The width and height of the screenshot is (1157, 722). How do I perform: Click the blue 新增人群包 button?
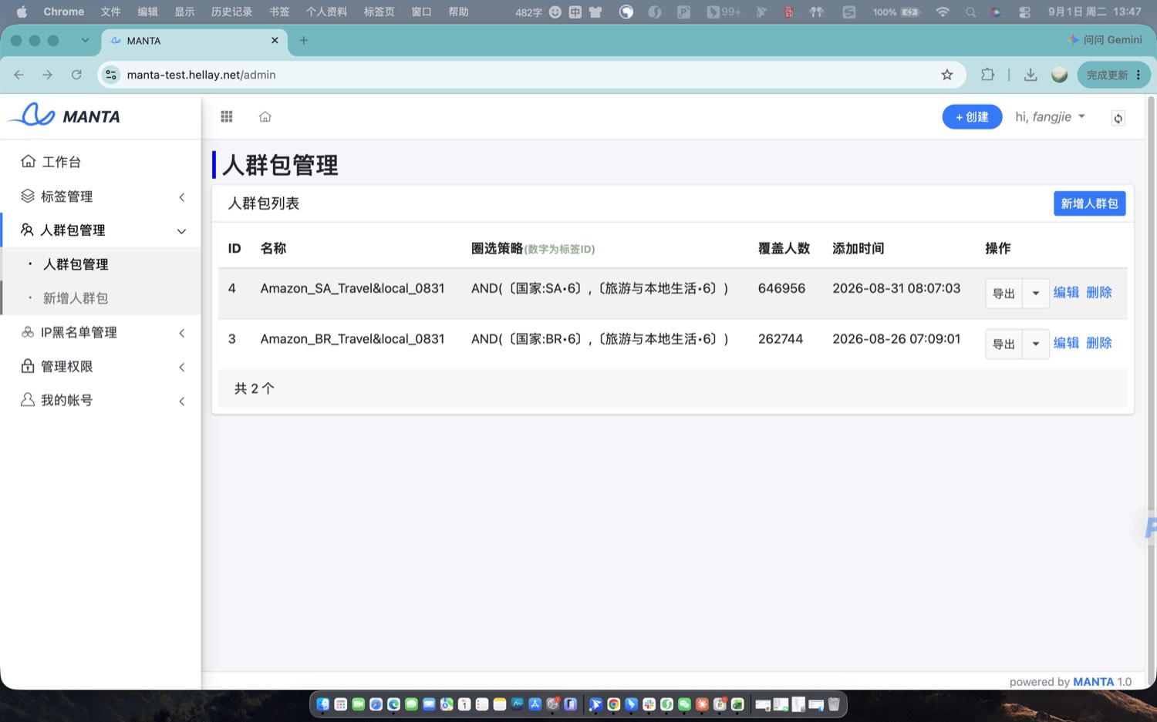pos(1089,203)
